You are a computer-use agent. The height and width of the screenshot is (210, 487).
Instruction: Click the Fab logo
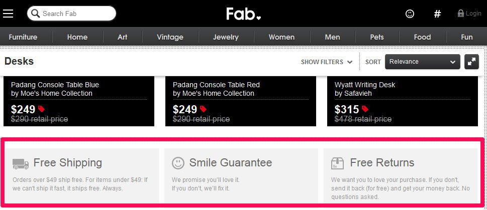(x=243, y=14)
